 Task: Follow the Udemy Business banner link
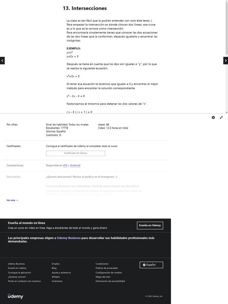[69, 238]
